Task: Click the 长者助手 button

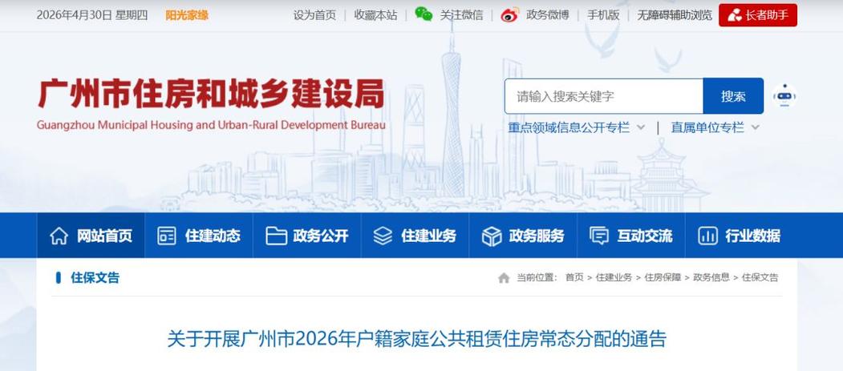Action: (x=757, y=15)
